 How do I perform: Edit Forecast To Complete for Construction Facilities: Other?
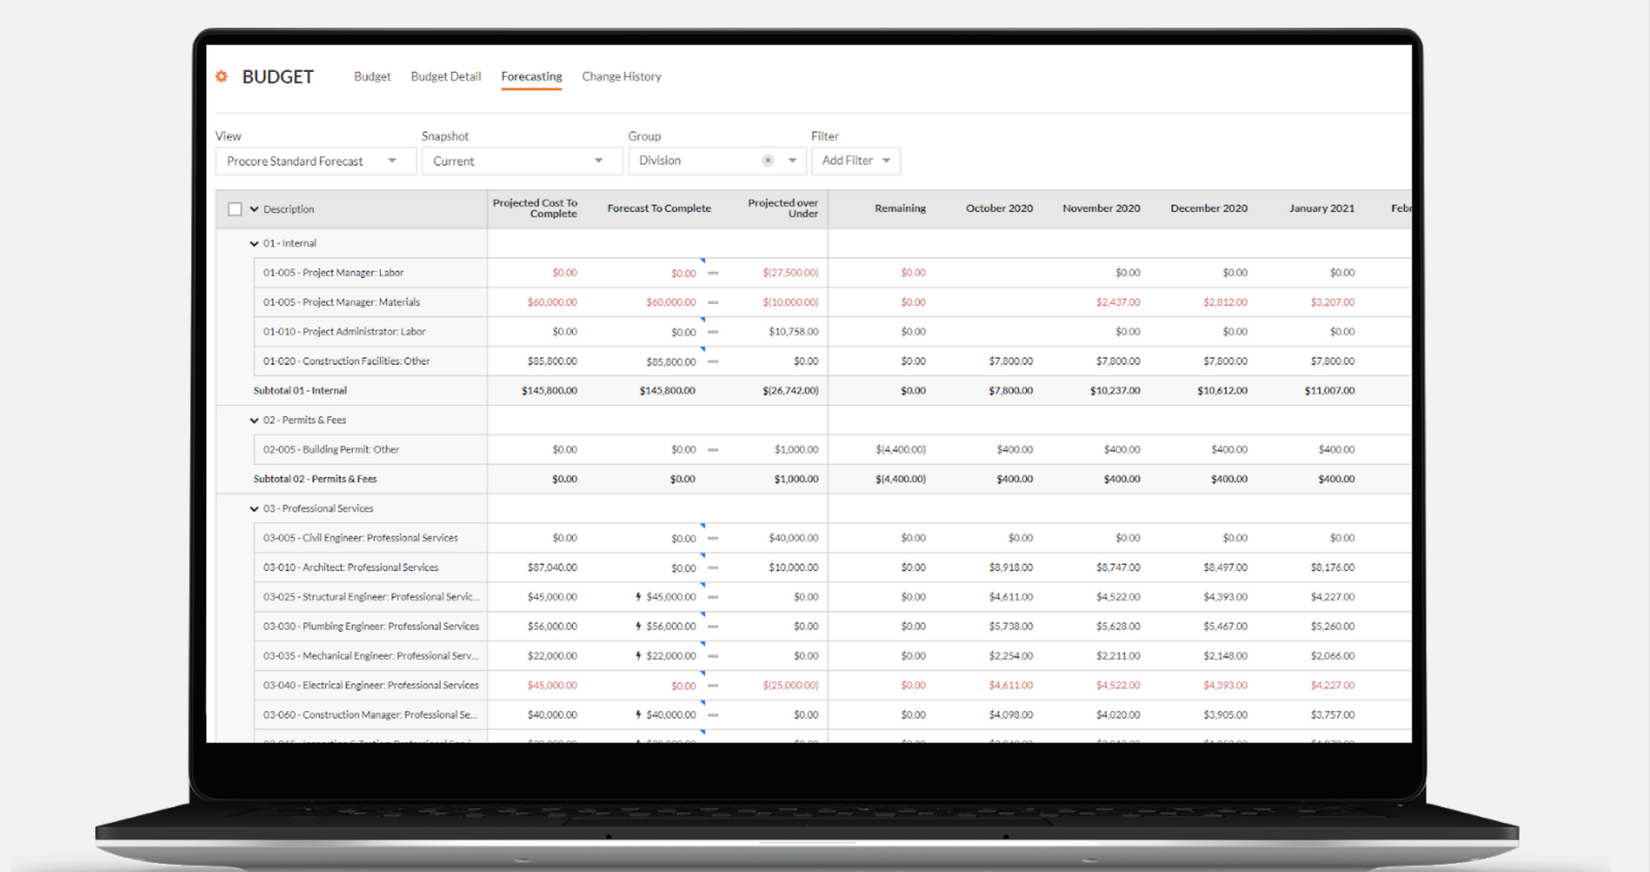671,362
